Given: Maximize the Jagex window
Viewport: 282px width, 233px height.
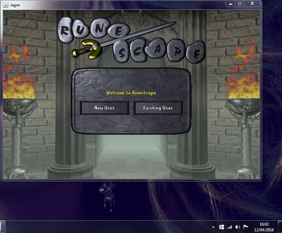Looking at the screenshot, I should click(x=240, y=3).
